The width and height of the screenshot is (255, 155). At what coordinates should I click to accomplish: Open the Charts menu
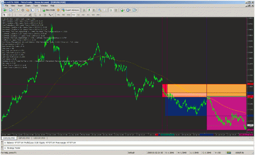point(28,6)
